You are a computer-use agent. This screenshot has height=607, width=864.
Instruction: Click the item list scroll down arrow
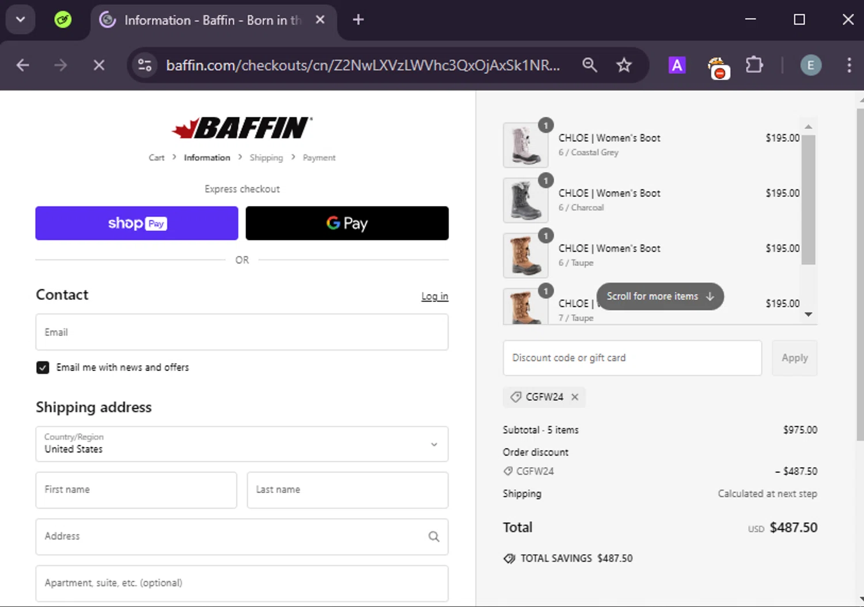click(x=808, y=314)
